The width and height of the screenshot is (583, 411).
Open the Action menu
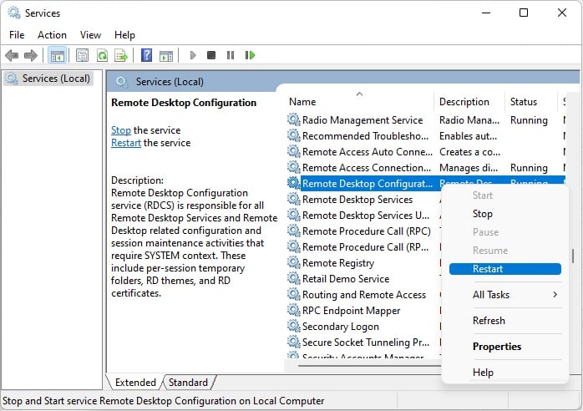tap(52, 35)
